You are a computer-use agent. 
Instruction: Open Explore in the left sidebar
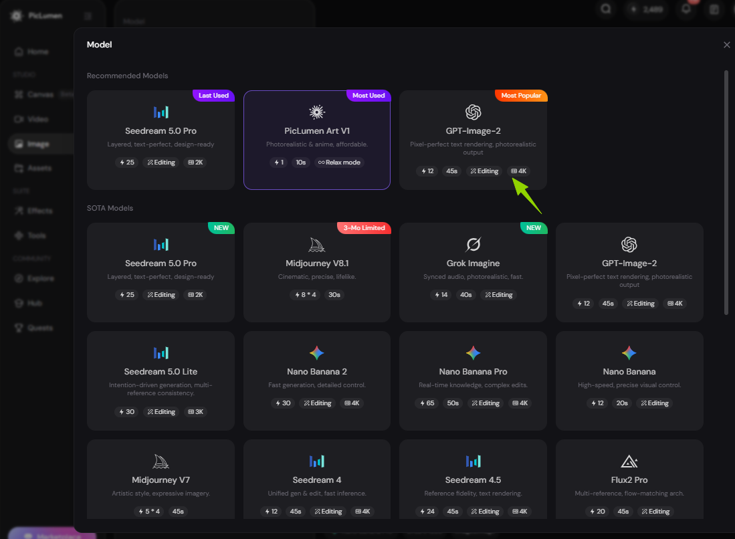34,278
